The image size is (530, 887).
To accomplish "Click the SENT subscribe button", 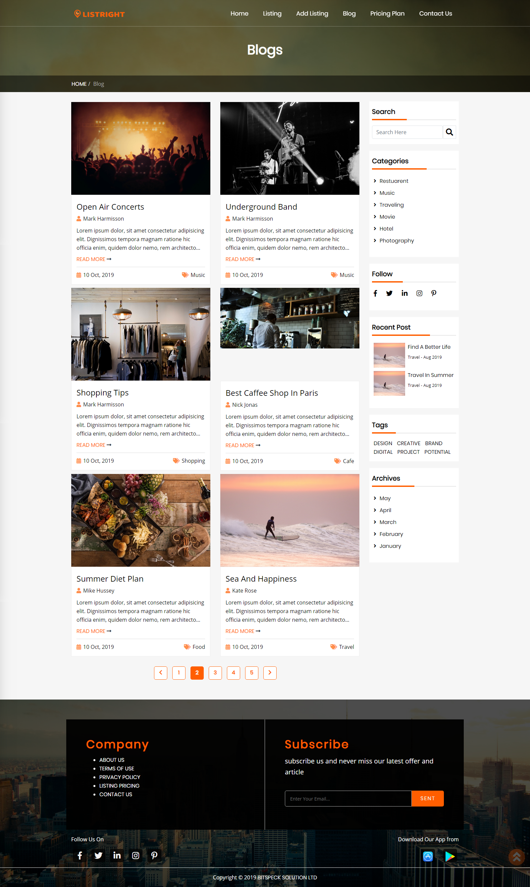I will pyautogui.click(x=427, y=799).
